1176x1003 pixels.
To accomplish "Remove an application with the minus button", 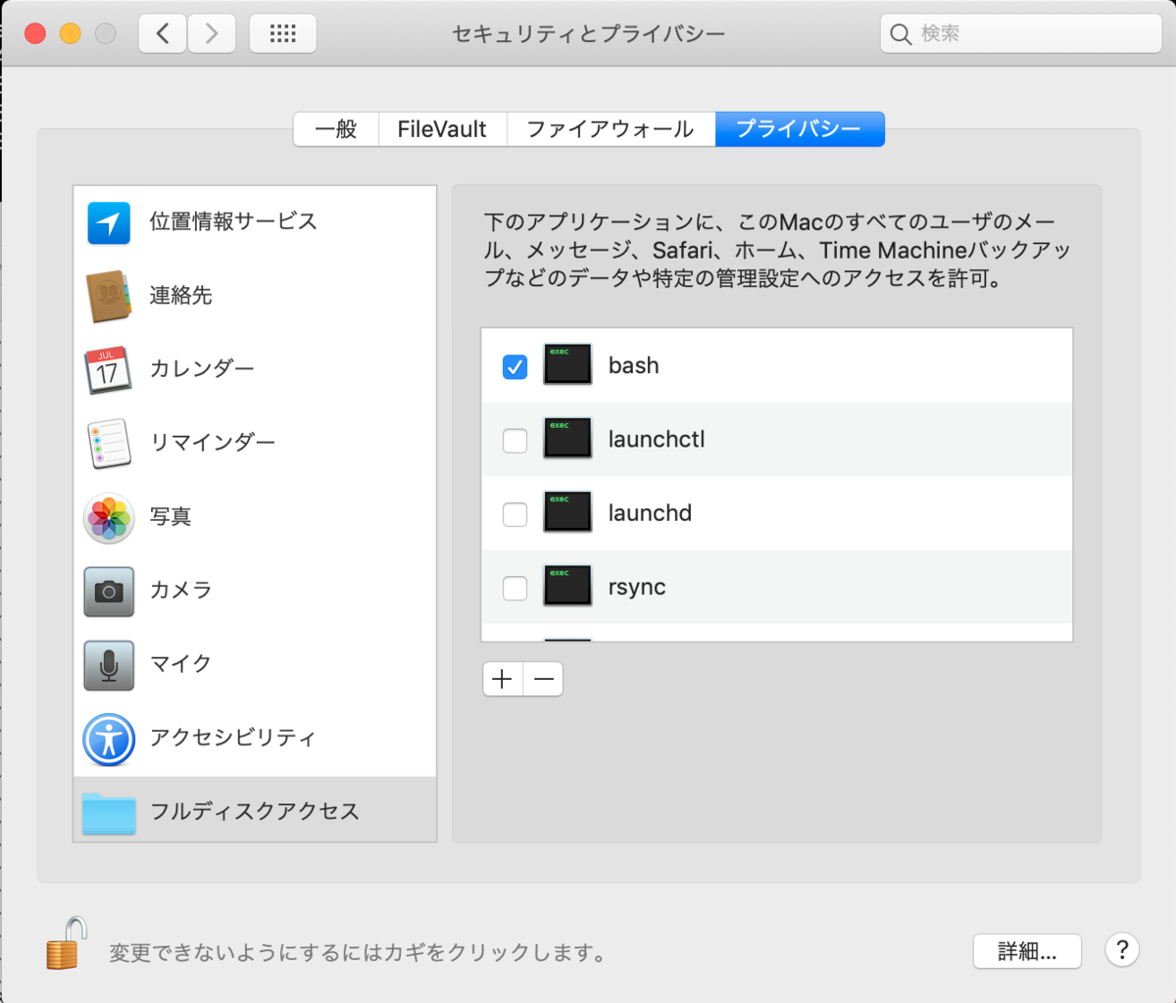I will [x=543, y=679].
